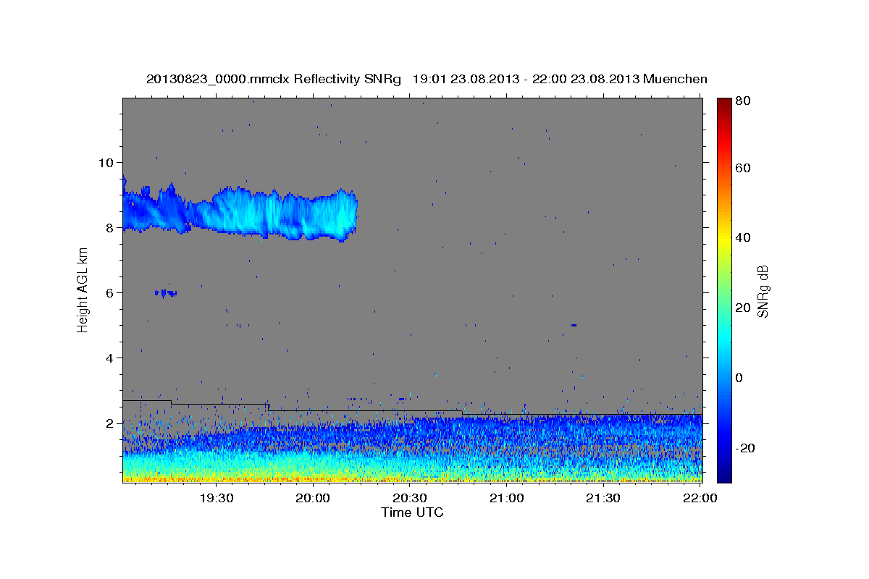Screen dimensions: 869x579
Task: Click the height tick label 2
Action: (x=110, y=423)
